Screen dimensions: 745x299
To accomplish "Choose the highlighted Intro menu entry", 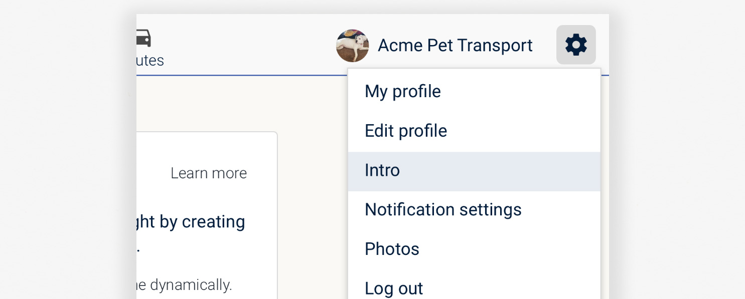I will tap(474, 171).
